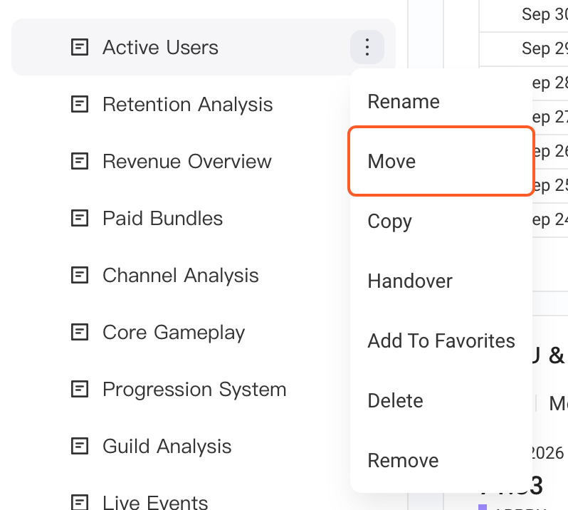Click the Core Gameplay dashboard icon
This screenshot has width=568, height=510.
point(79,332)
